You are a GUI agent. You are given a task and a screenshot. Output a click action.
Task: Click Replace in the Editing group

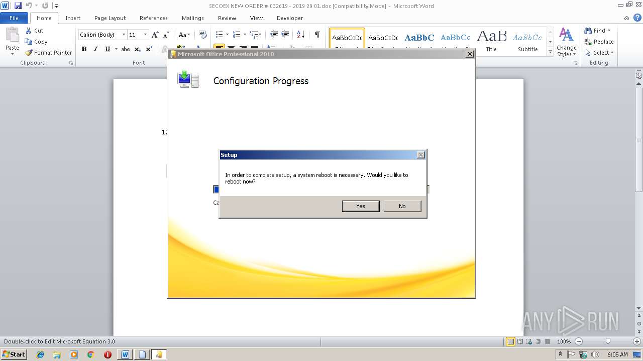[599, 42]
